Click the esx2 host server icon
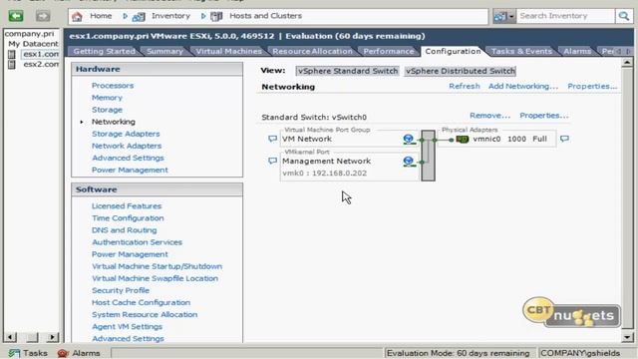 12,64
